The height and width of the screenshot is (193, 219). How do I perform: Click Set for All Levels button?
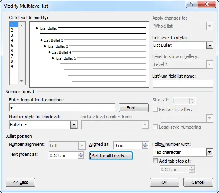tap(111, 156)
